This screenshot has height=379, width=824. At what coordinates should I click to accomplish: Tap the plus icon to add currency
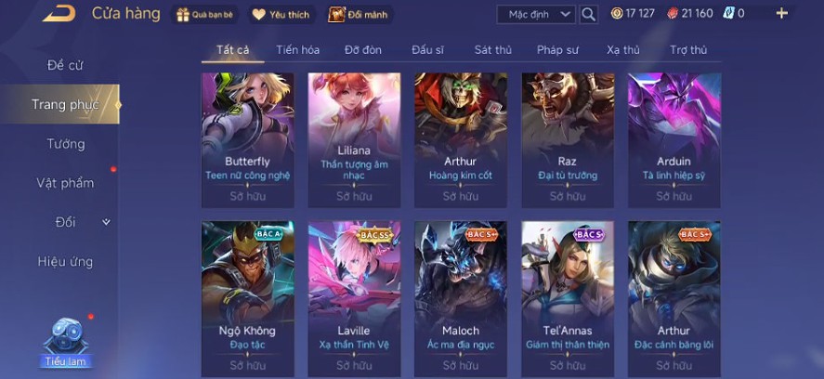coord(782,14)
